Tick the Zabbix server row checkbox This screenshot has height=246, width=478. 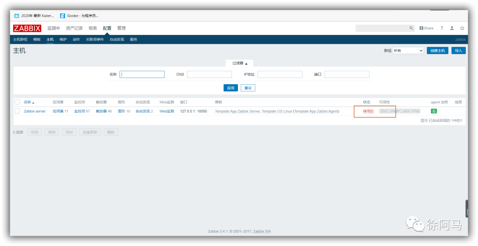(17, 111)
